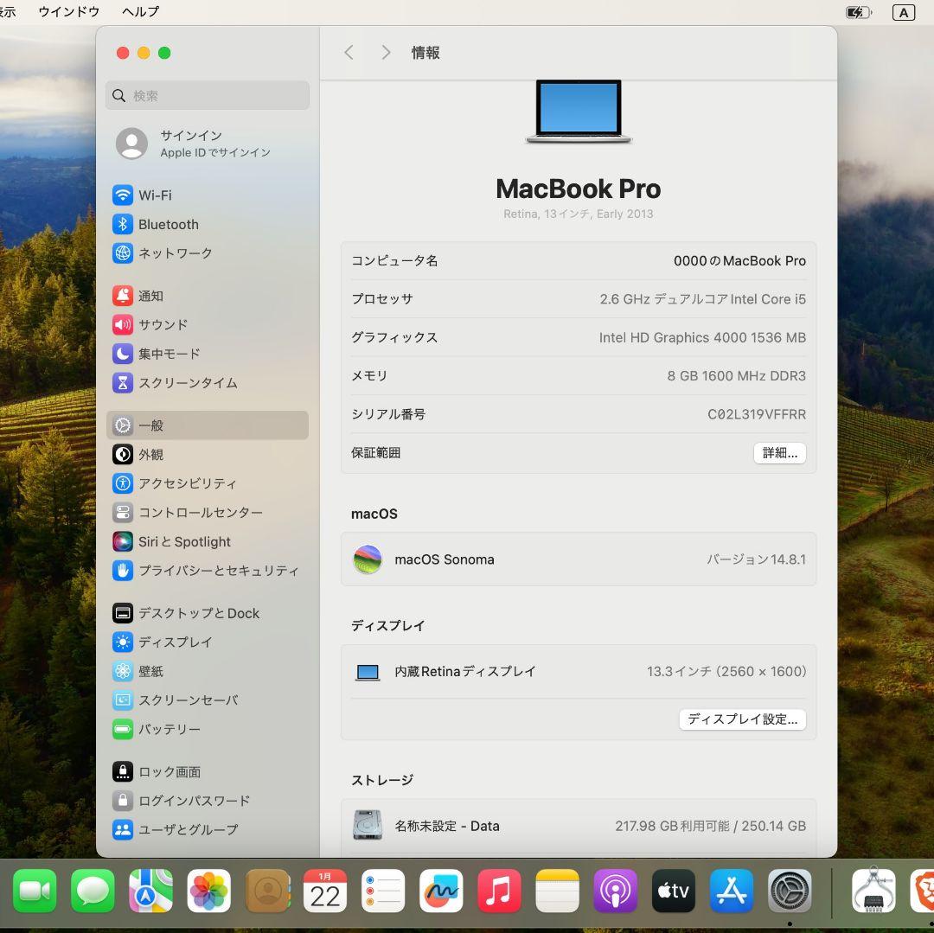Open ディスプレイ設定 from the Display section
The width and height of the screenshot is (934, 933).
742,719
